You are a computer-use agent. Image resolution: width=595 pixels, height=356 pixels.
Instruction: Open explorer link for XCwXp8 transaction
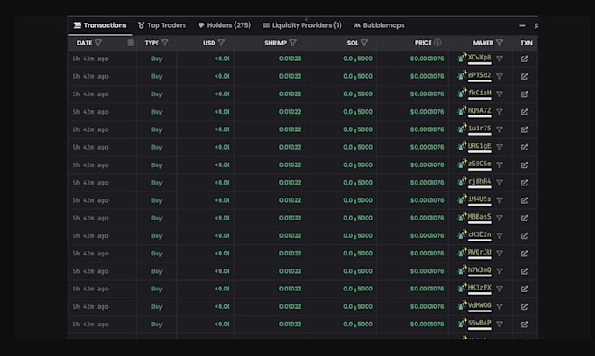(524, 59)
